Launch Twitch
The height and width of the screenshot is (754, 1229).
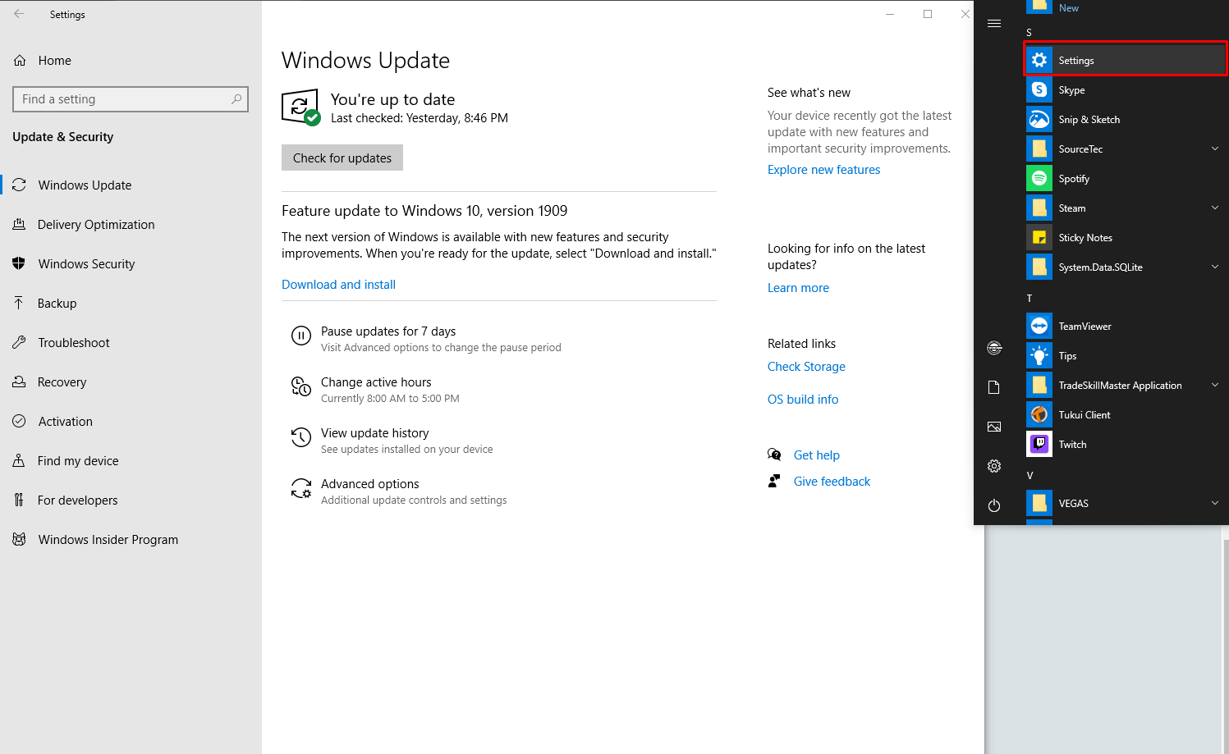[x=1072, y=444]
